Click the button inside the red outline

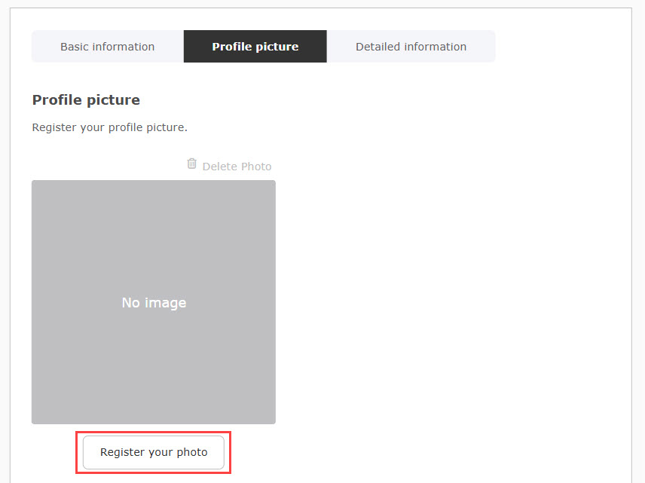pyautogui.click(x=154, y=452)
